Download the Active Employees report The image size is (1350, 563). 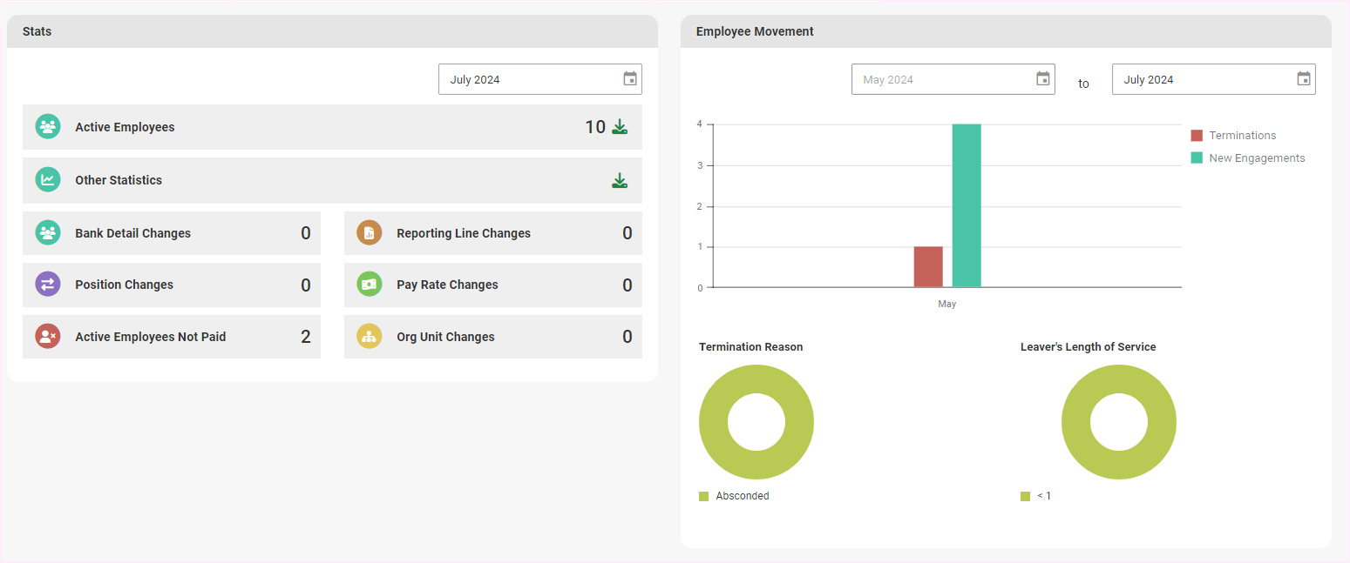coord(620,127)
